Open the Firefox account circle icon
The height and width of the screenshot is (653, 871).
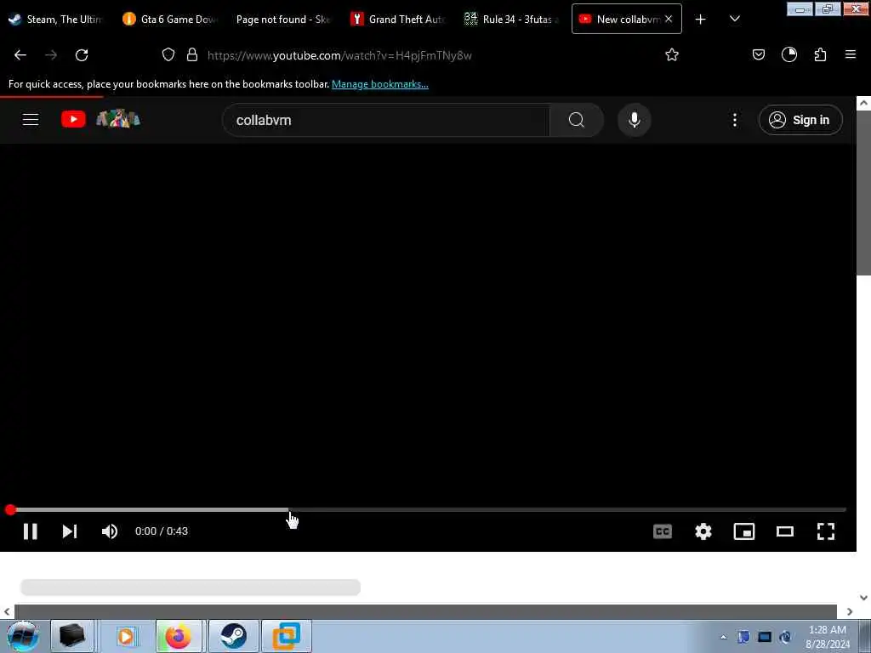(789, 54)
